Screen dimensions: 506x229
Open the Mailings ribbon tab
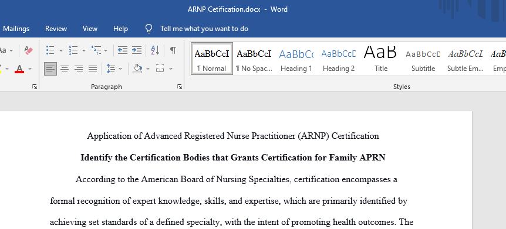tap(16, 29)
